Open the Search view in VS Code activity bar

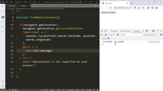click(x=3, y=11)
